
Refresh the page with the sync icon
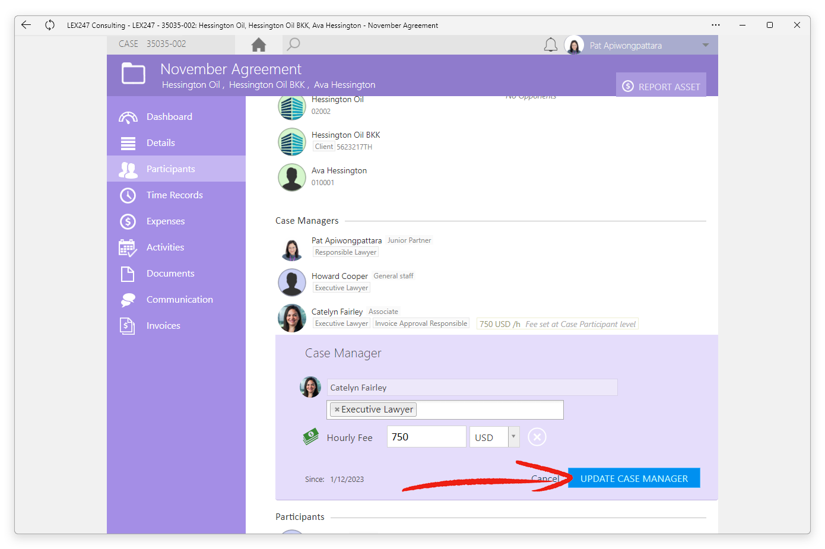point(50,25)
